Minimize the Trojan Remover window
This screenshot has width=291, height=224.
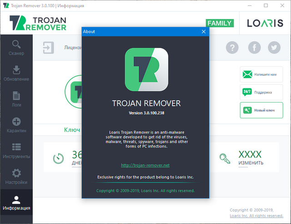pos(250,5)
